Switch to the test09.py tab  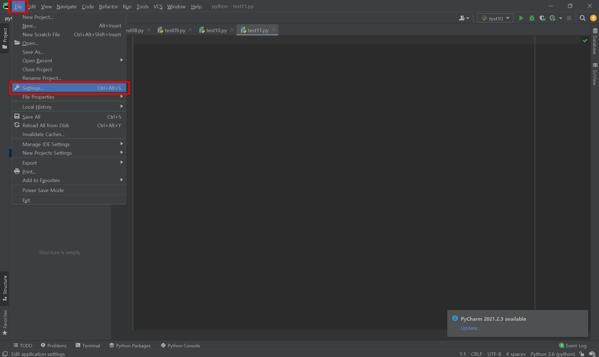tap(175, 30)
